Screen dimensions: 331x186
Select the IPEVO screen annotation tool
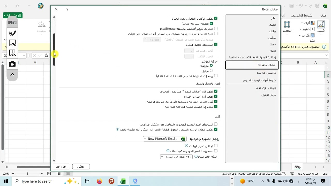[12, 43]
